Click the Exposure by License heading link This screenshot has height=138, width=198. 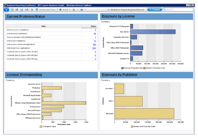pos(118,16)
